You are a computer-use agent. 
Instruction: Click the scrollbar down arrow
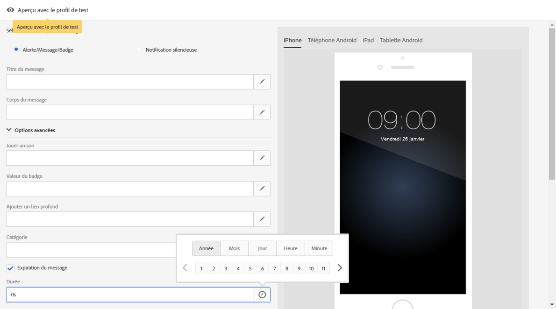click(x=552, y=304)
